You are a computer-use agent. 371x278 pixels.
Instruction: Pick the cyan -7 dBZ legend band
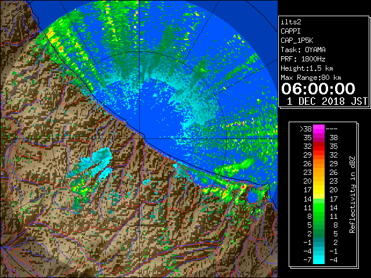click(319, 259)
